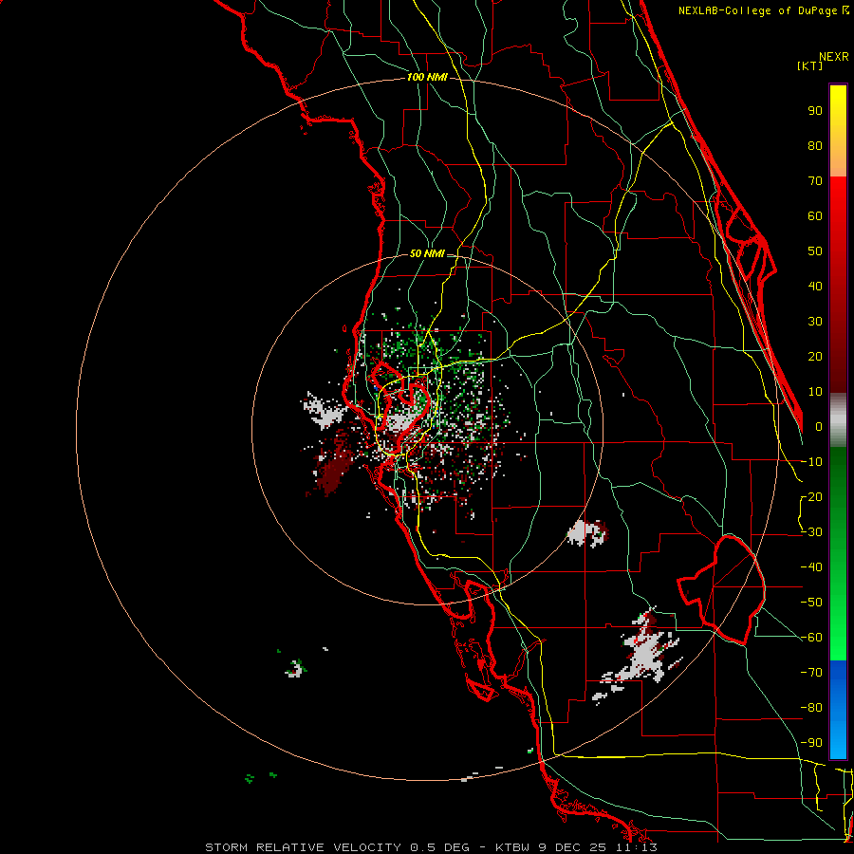Select the -10 scale label
Screen dimensions: 854x854
811,462
